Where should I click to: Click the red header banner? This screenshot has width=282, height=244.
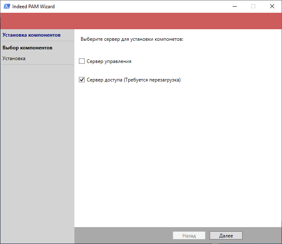[x=141, y=21]
